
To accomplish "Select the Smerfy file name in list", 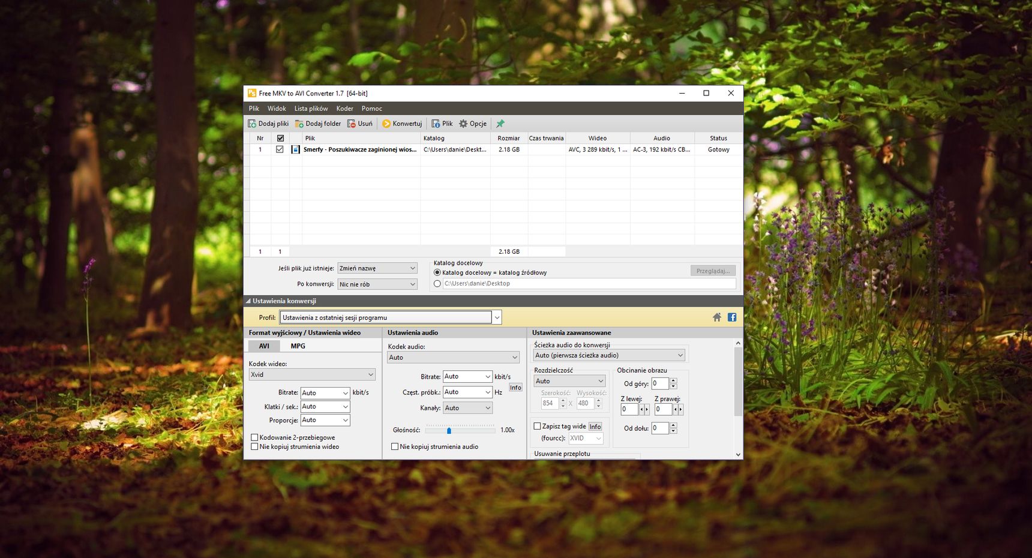I will [x=359, y=149].
